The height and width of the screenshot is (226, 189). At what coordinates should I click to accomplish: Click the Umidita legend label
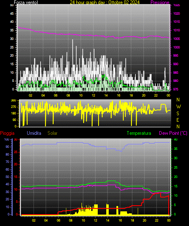pyautogui.click(x=34, y=133)
